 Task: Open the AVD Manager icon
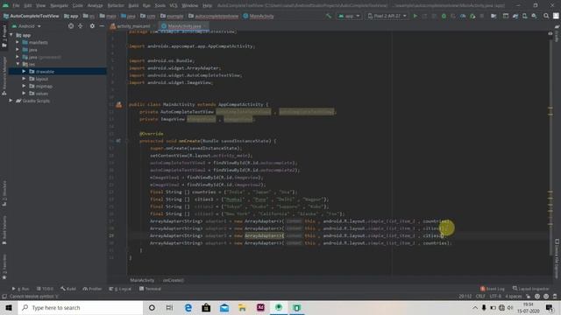tap(524, 16)
